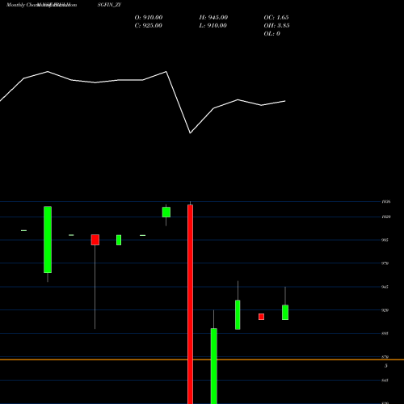Click the green candle at the 1036 level
This screenshot has width=404, height=404.
tap(166, 212)
